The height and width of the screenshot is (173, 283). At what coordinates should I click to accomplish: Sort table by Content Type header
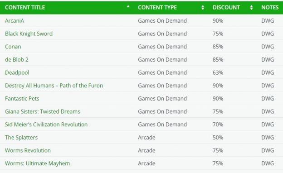coord(157,7)
